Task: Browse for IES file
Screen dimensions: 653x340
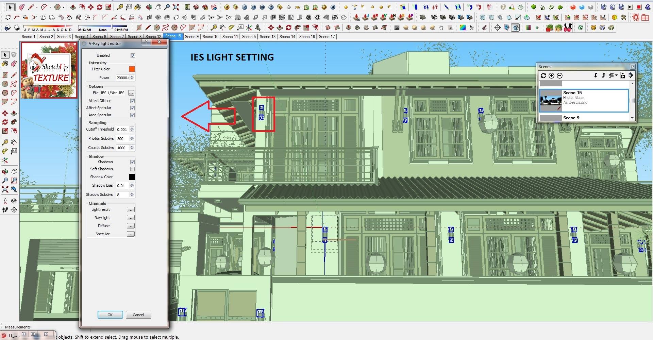Action: coord(131,93)
